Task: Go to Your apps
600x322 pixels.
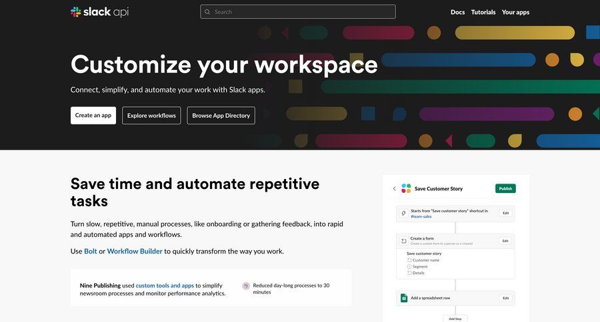Action: [515, 12]
